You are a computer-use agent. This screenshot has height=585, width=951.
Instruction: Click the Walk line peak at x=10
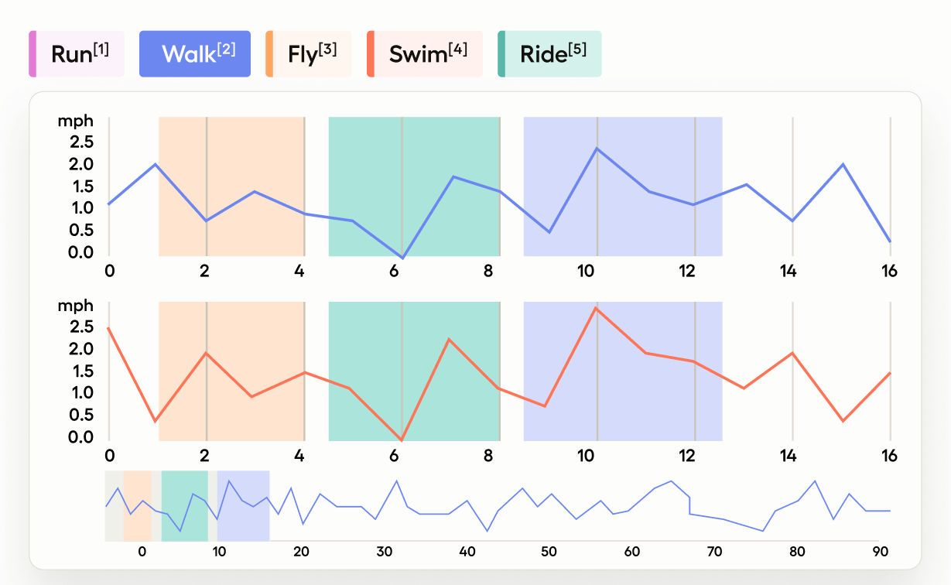597,148
